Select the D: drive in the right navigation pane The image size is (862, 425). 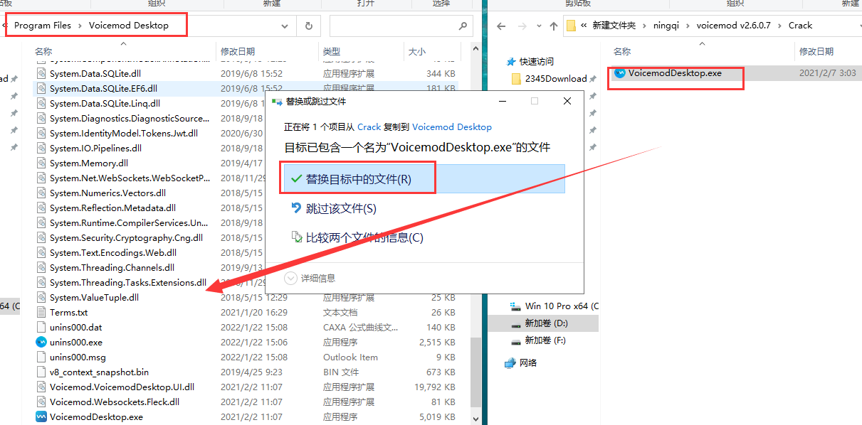pyautogui.click(x=546, y=323)
